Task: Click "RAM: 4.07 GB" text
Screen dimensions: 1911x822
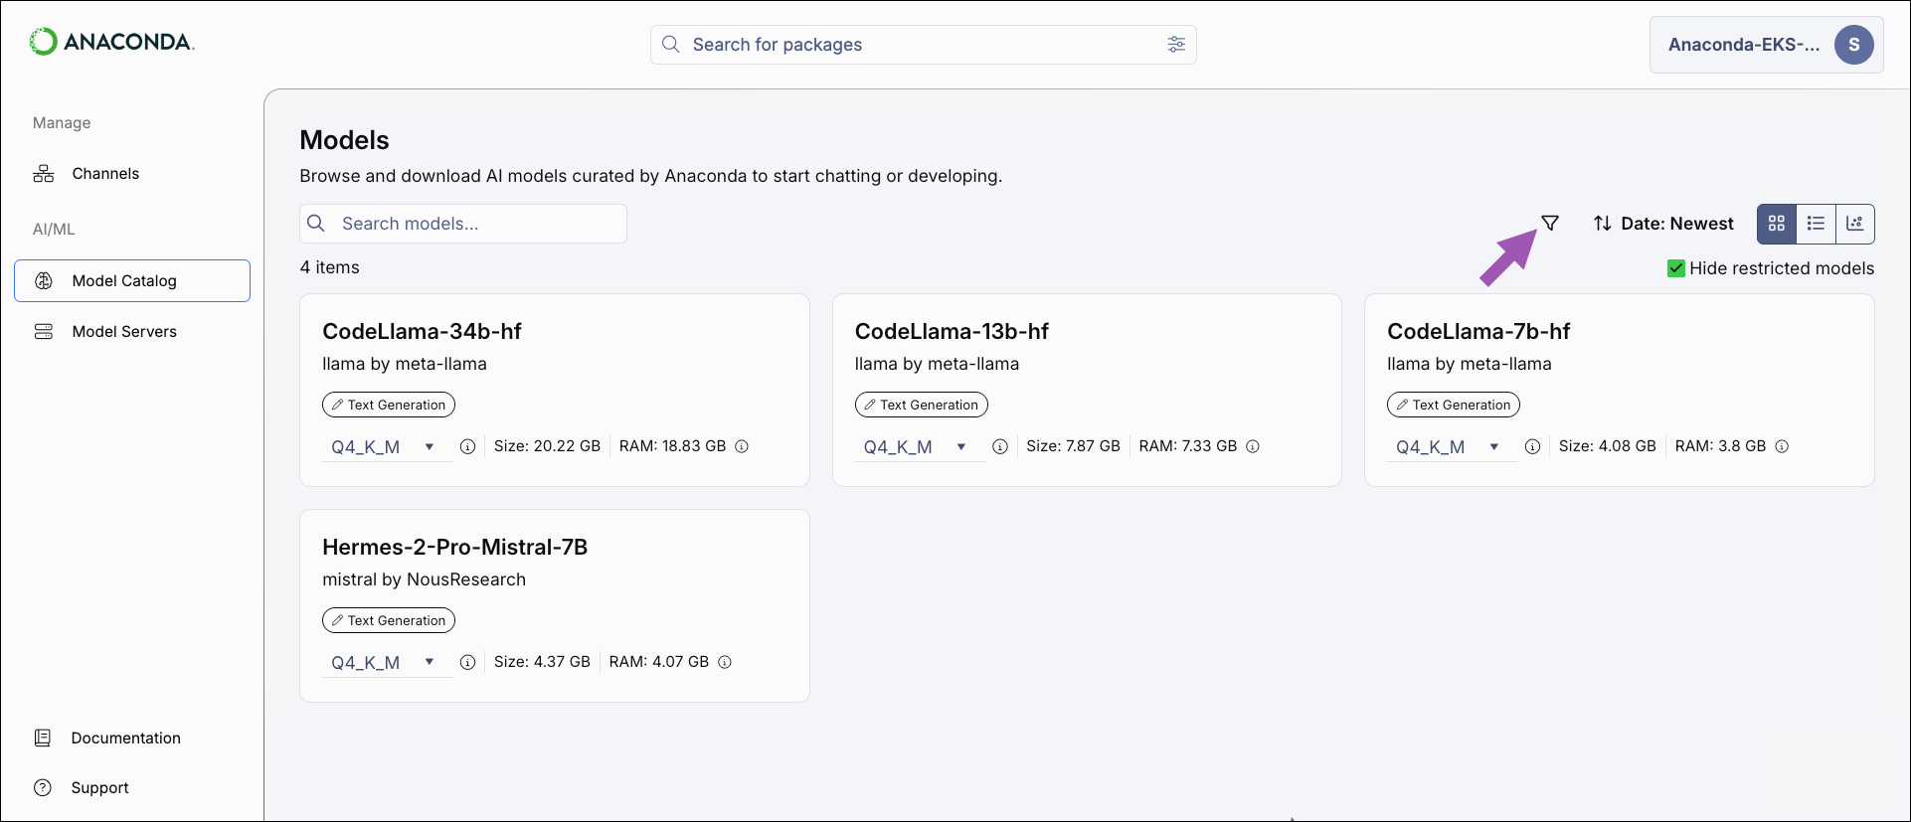Action: [659, 662]
